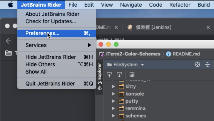214x121 pixels.
Task: Expand the remmina folder
Action: point(113,108)
